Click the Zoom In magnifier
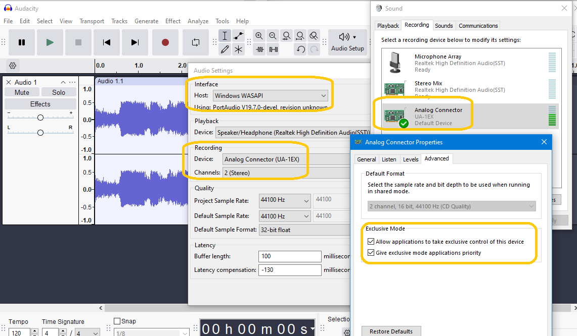 pos(259,36)
